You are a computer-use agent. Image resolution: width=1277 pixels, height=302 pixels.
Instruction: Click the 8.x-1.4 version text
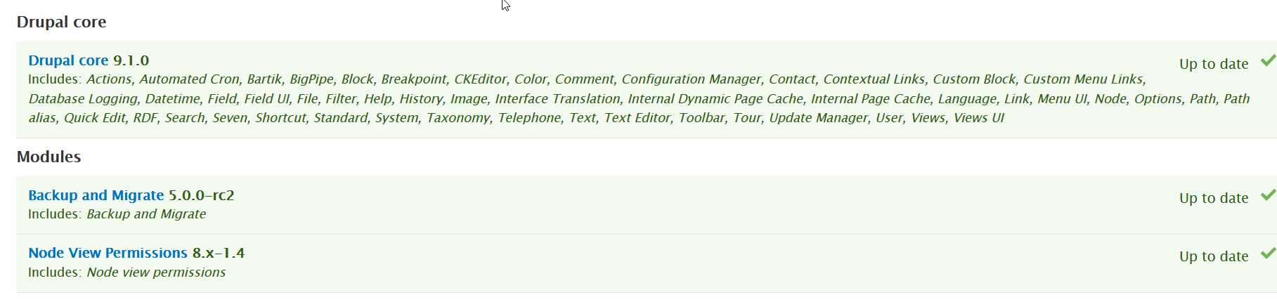point(219,253)
